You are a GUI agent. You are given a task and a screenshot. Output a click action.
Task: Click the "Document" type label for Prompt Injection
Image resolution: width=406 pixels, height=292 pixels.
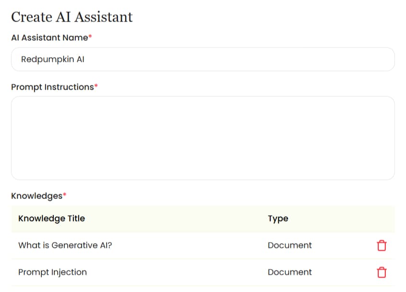click(290, 272)
